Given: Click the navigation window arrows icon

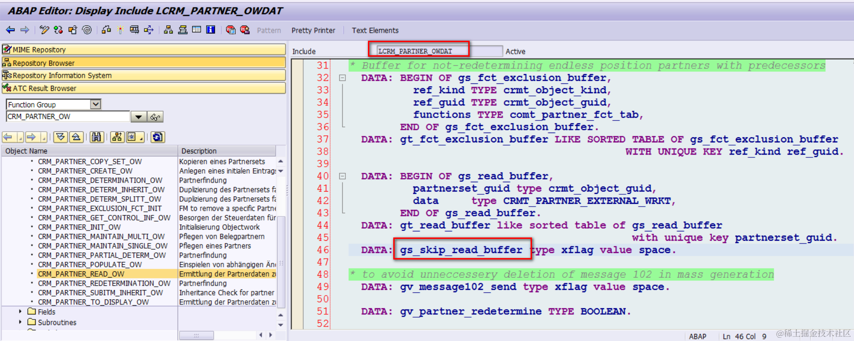Looking at the screenshot, I should pos(149,30).
